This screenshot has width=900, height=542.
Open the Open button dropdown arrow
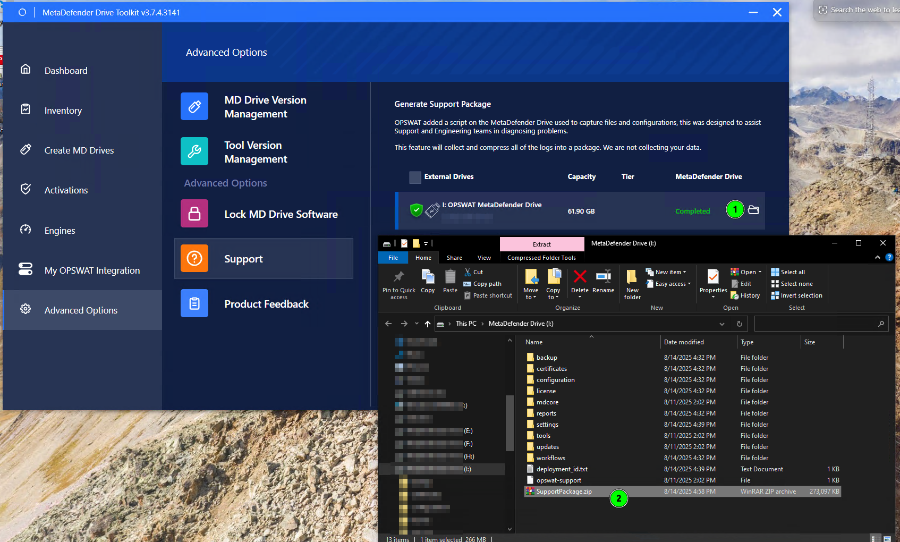760,272
